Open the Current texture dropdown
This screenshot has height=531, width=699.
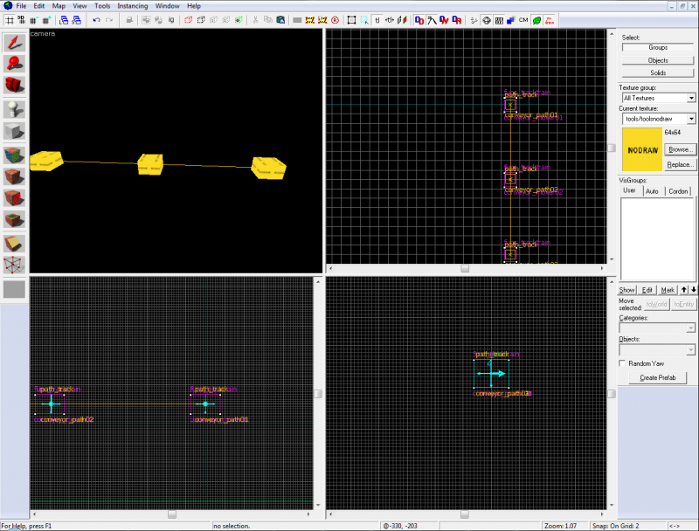pyautogui.click(x=690, y=119)
